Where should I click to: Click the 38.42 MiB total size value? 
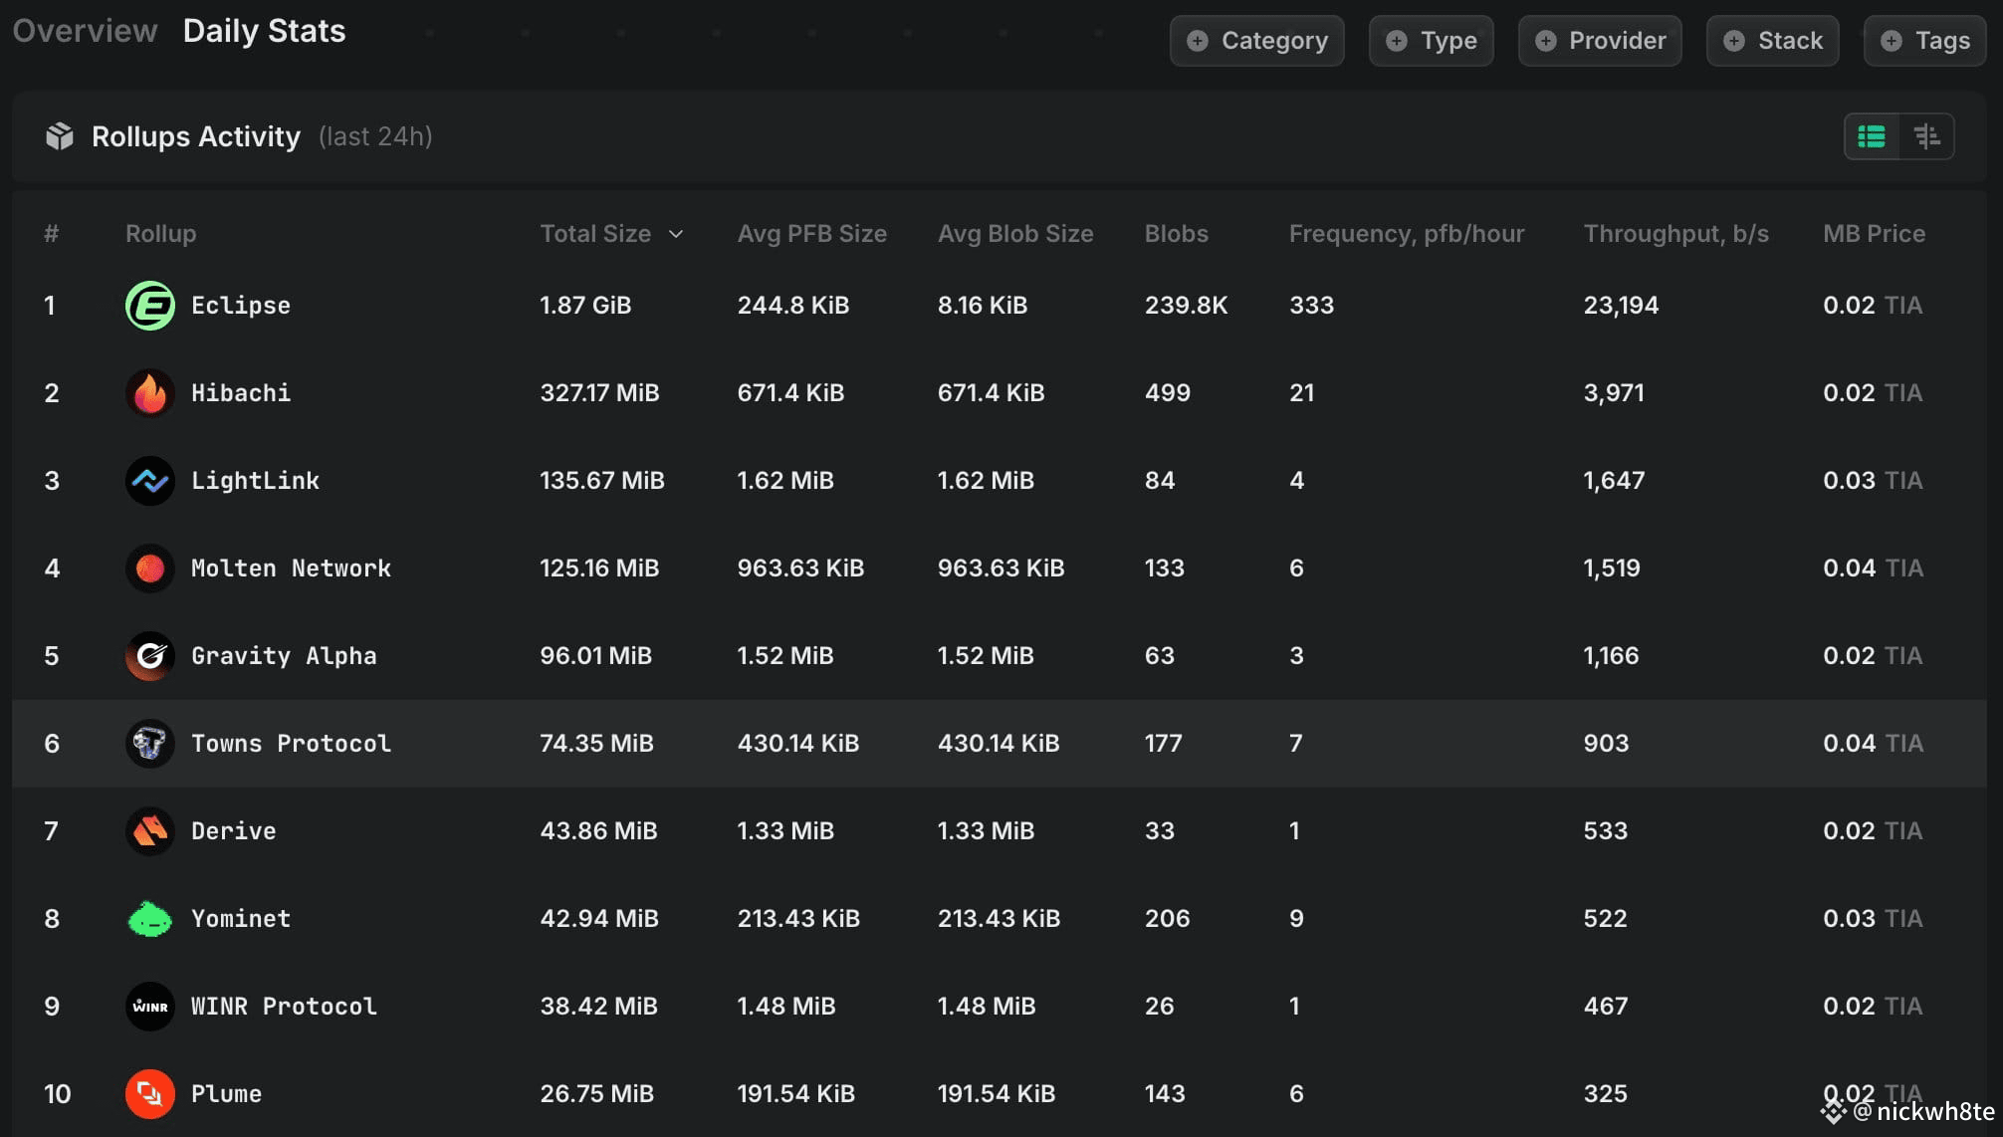(598, 1007)
